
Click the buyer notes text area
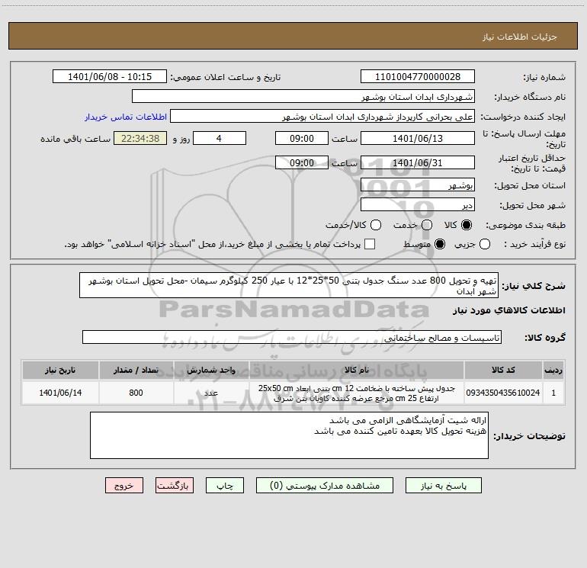pos(289,435)
